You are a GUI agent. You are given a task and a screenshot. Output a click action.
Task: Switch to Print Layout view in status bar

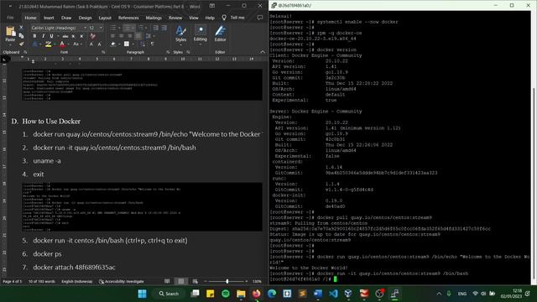coord(181,282)
